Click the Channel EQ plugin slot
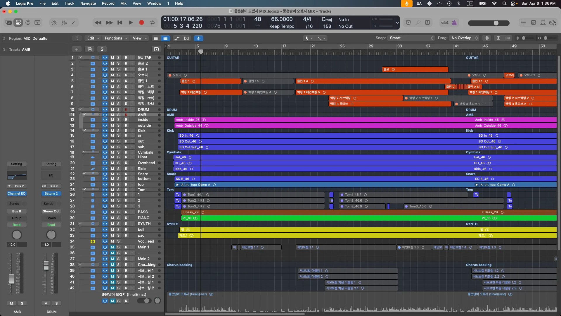 click(16, 193)
